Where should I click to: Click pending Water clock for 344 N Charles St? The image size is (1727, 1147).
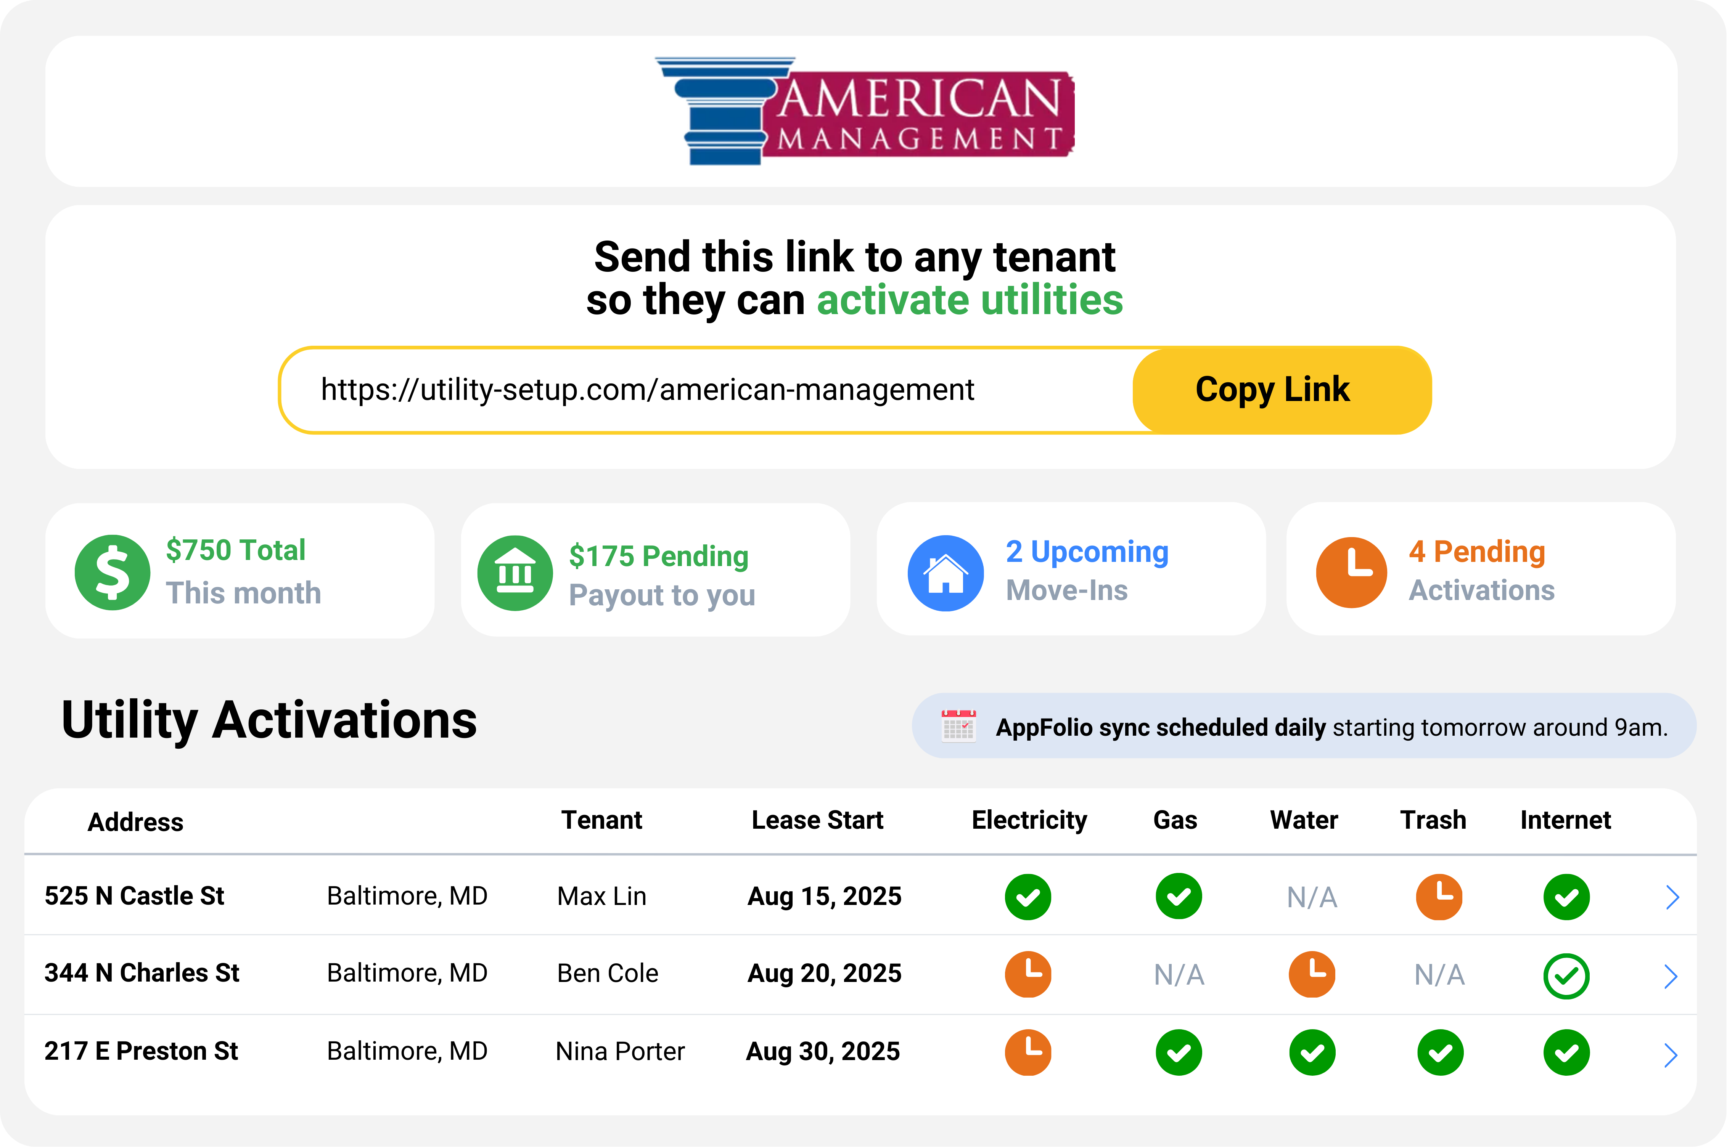pos(1312,974)
